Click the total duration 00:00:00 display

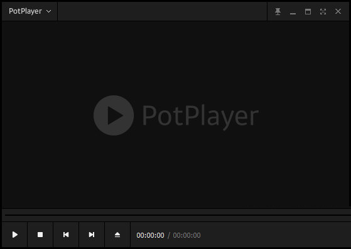click(x=186, y=235)
